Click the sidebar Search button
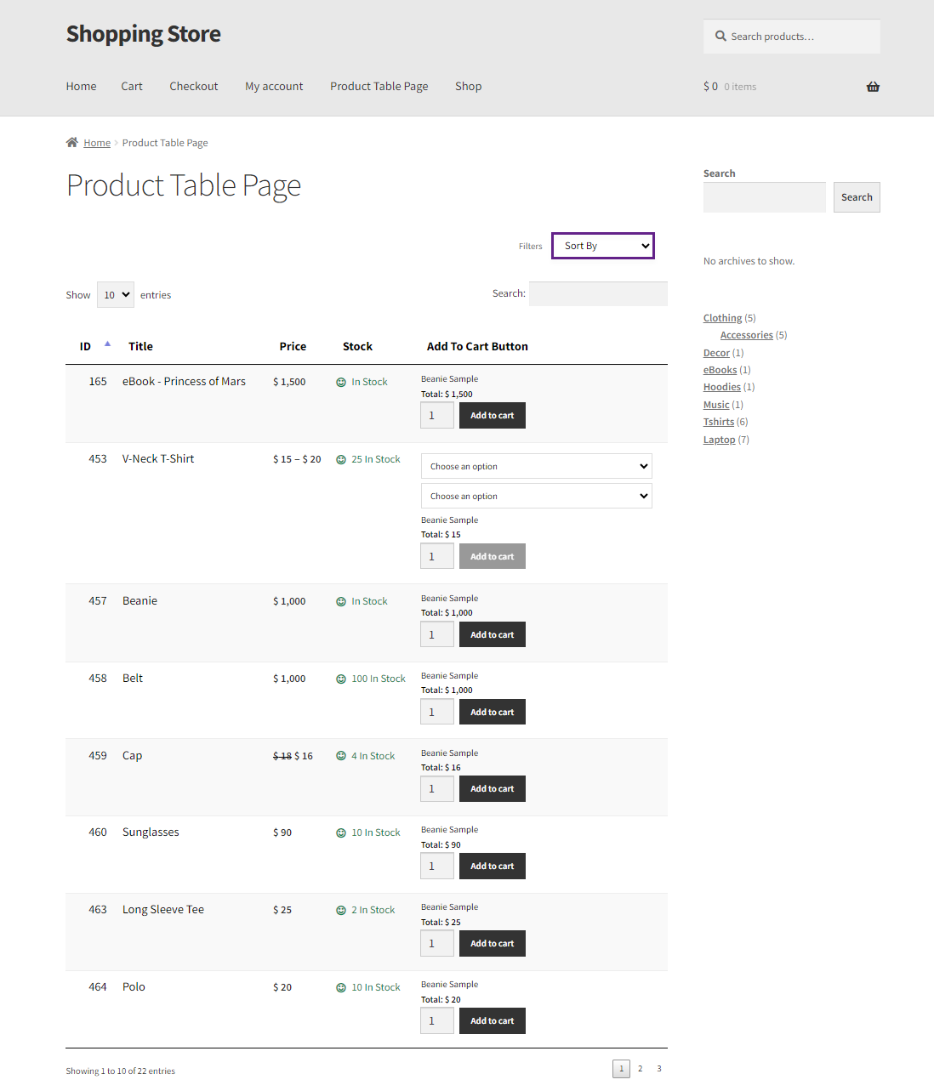This screenshot has width=934, height=1091. click(x=857, y=197)
